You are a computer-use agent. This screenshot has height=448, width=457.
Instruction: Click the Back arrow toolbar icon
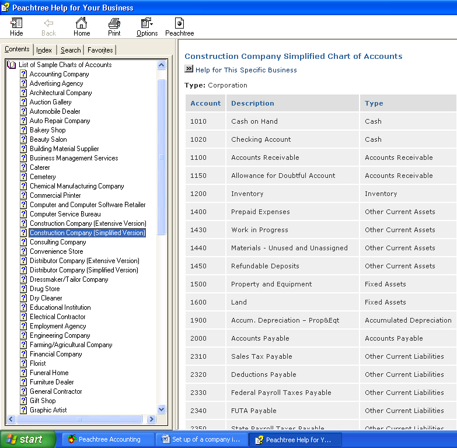coord(48,27)
